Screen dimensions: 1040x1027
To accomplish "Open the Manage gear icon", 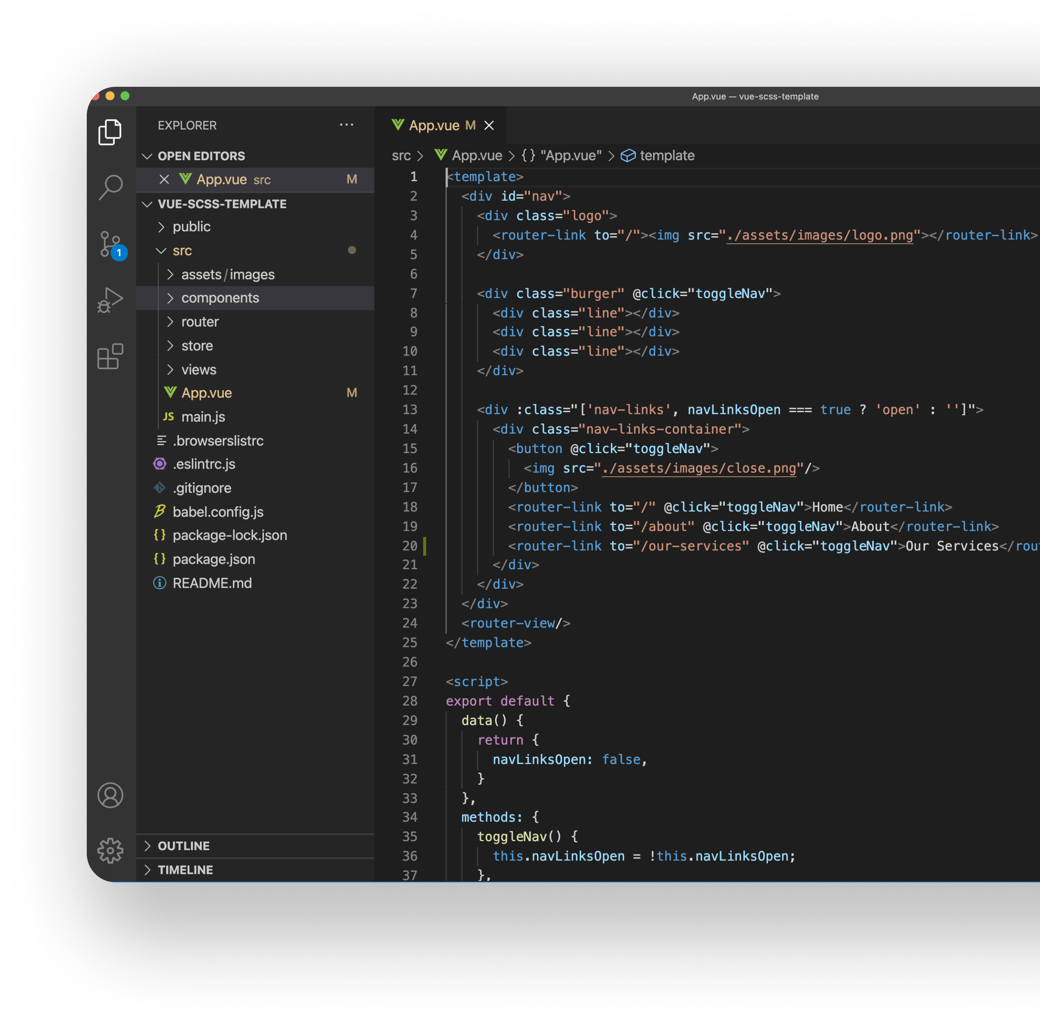I will coord(110,851).
